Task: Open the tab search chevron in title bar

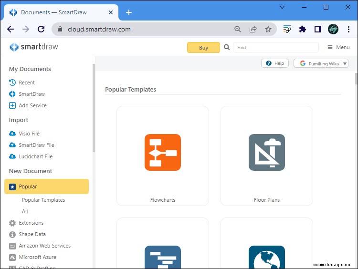Action: [x=282, y=7]
